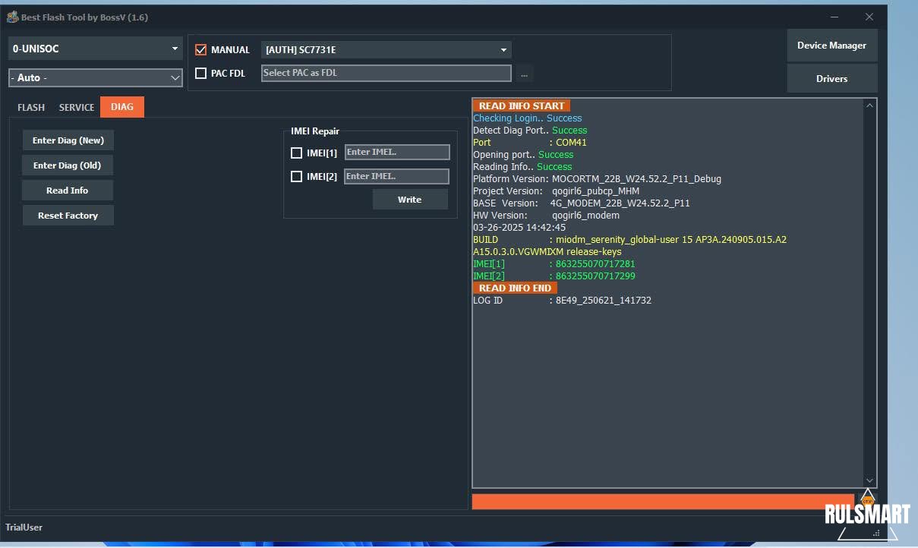Uncheck the MANUAL checkbox
Screen dimensions: 918x548
coord(200,50)
